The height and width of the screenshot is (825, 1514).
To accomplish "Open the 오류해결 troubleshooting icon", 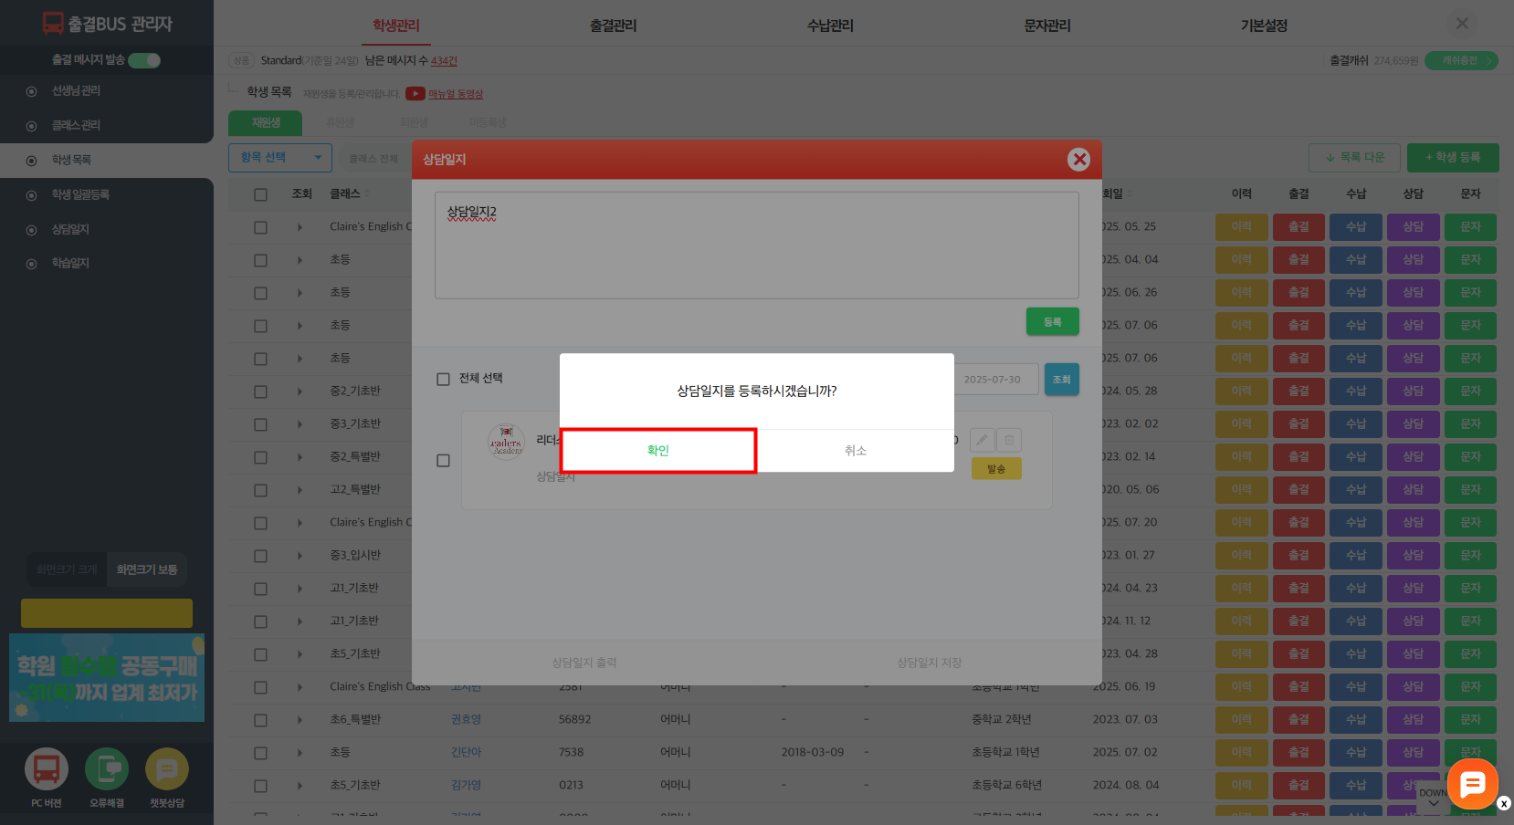I will [107, 769].
